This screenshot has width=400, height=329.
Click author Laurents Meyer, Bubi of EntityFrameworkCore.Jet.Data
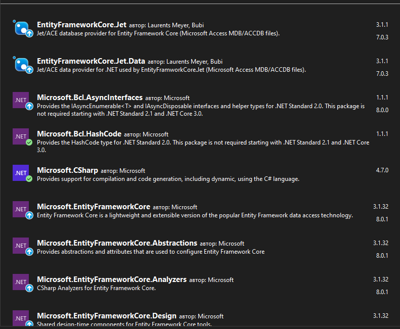coord(194,62)
